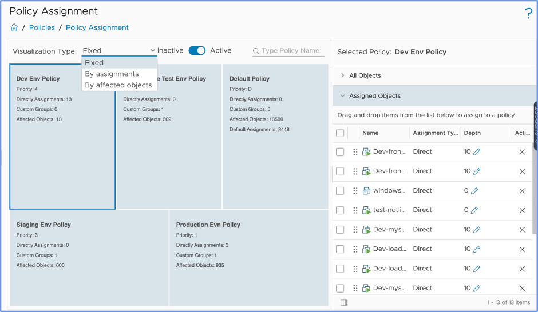
Task: Open the Visualization Type dropdown
Action: point(118,51)
